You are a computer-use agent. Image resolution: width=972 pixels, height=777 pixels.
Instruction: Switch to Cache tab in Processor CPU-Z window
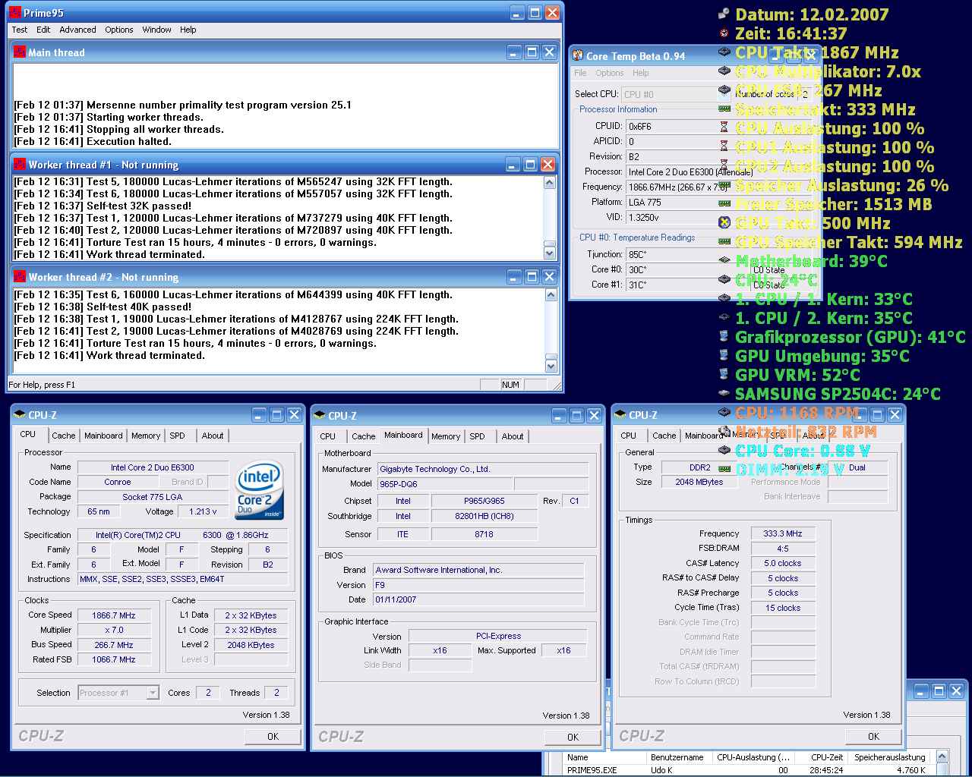tap(64, 436)
